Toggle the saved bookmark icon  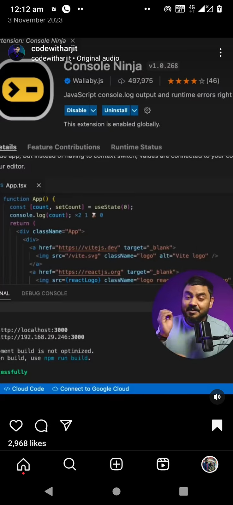(217, 425)
